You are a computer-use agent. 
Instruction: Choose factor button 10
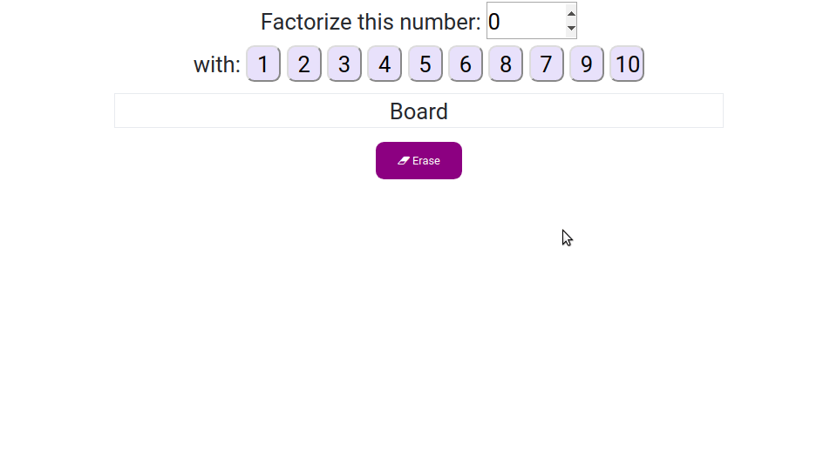click(627, 64)
